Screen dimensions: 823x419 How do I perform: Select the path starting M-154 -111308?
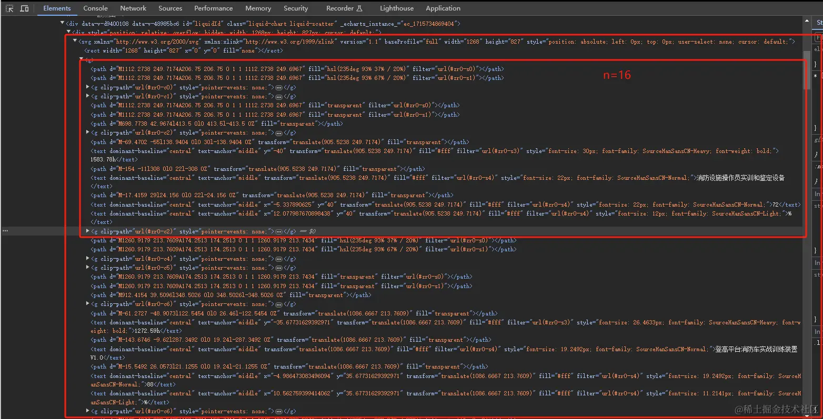tap(257, 169)
